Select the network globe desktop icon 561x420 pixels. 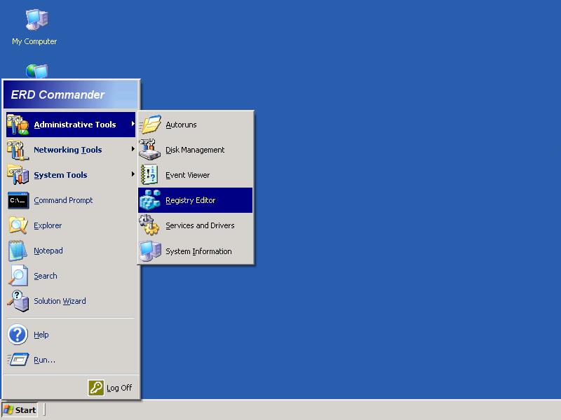36,71
